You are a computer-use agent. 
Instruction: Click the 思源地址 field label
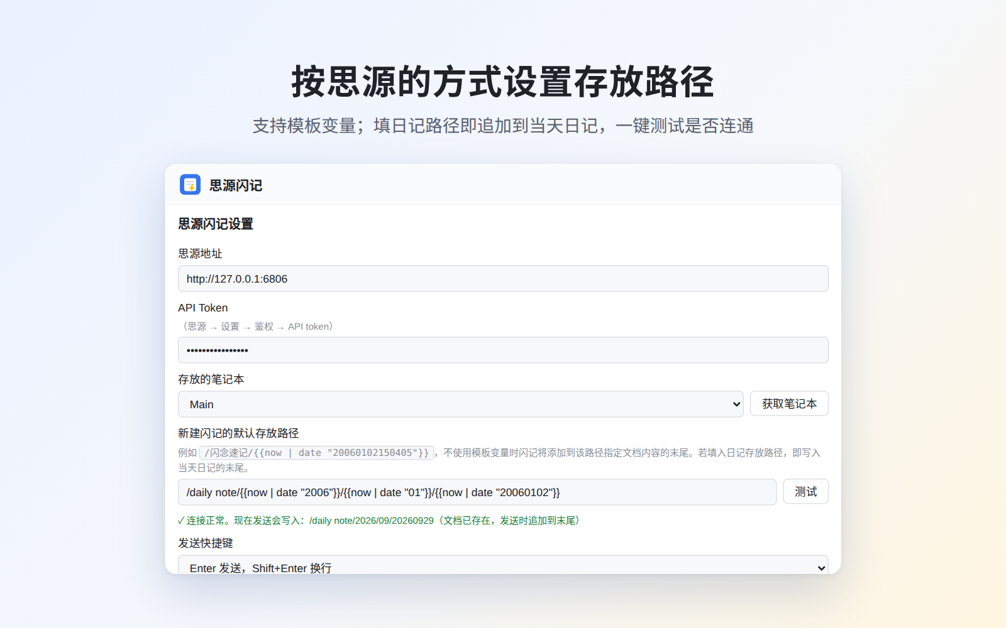[200, 254]
